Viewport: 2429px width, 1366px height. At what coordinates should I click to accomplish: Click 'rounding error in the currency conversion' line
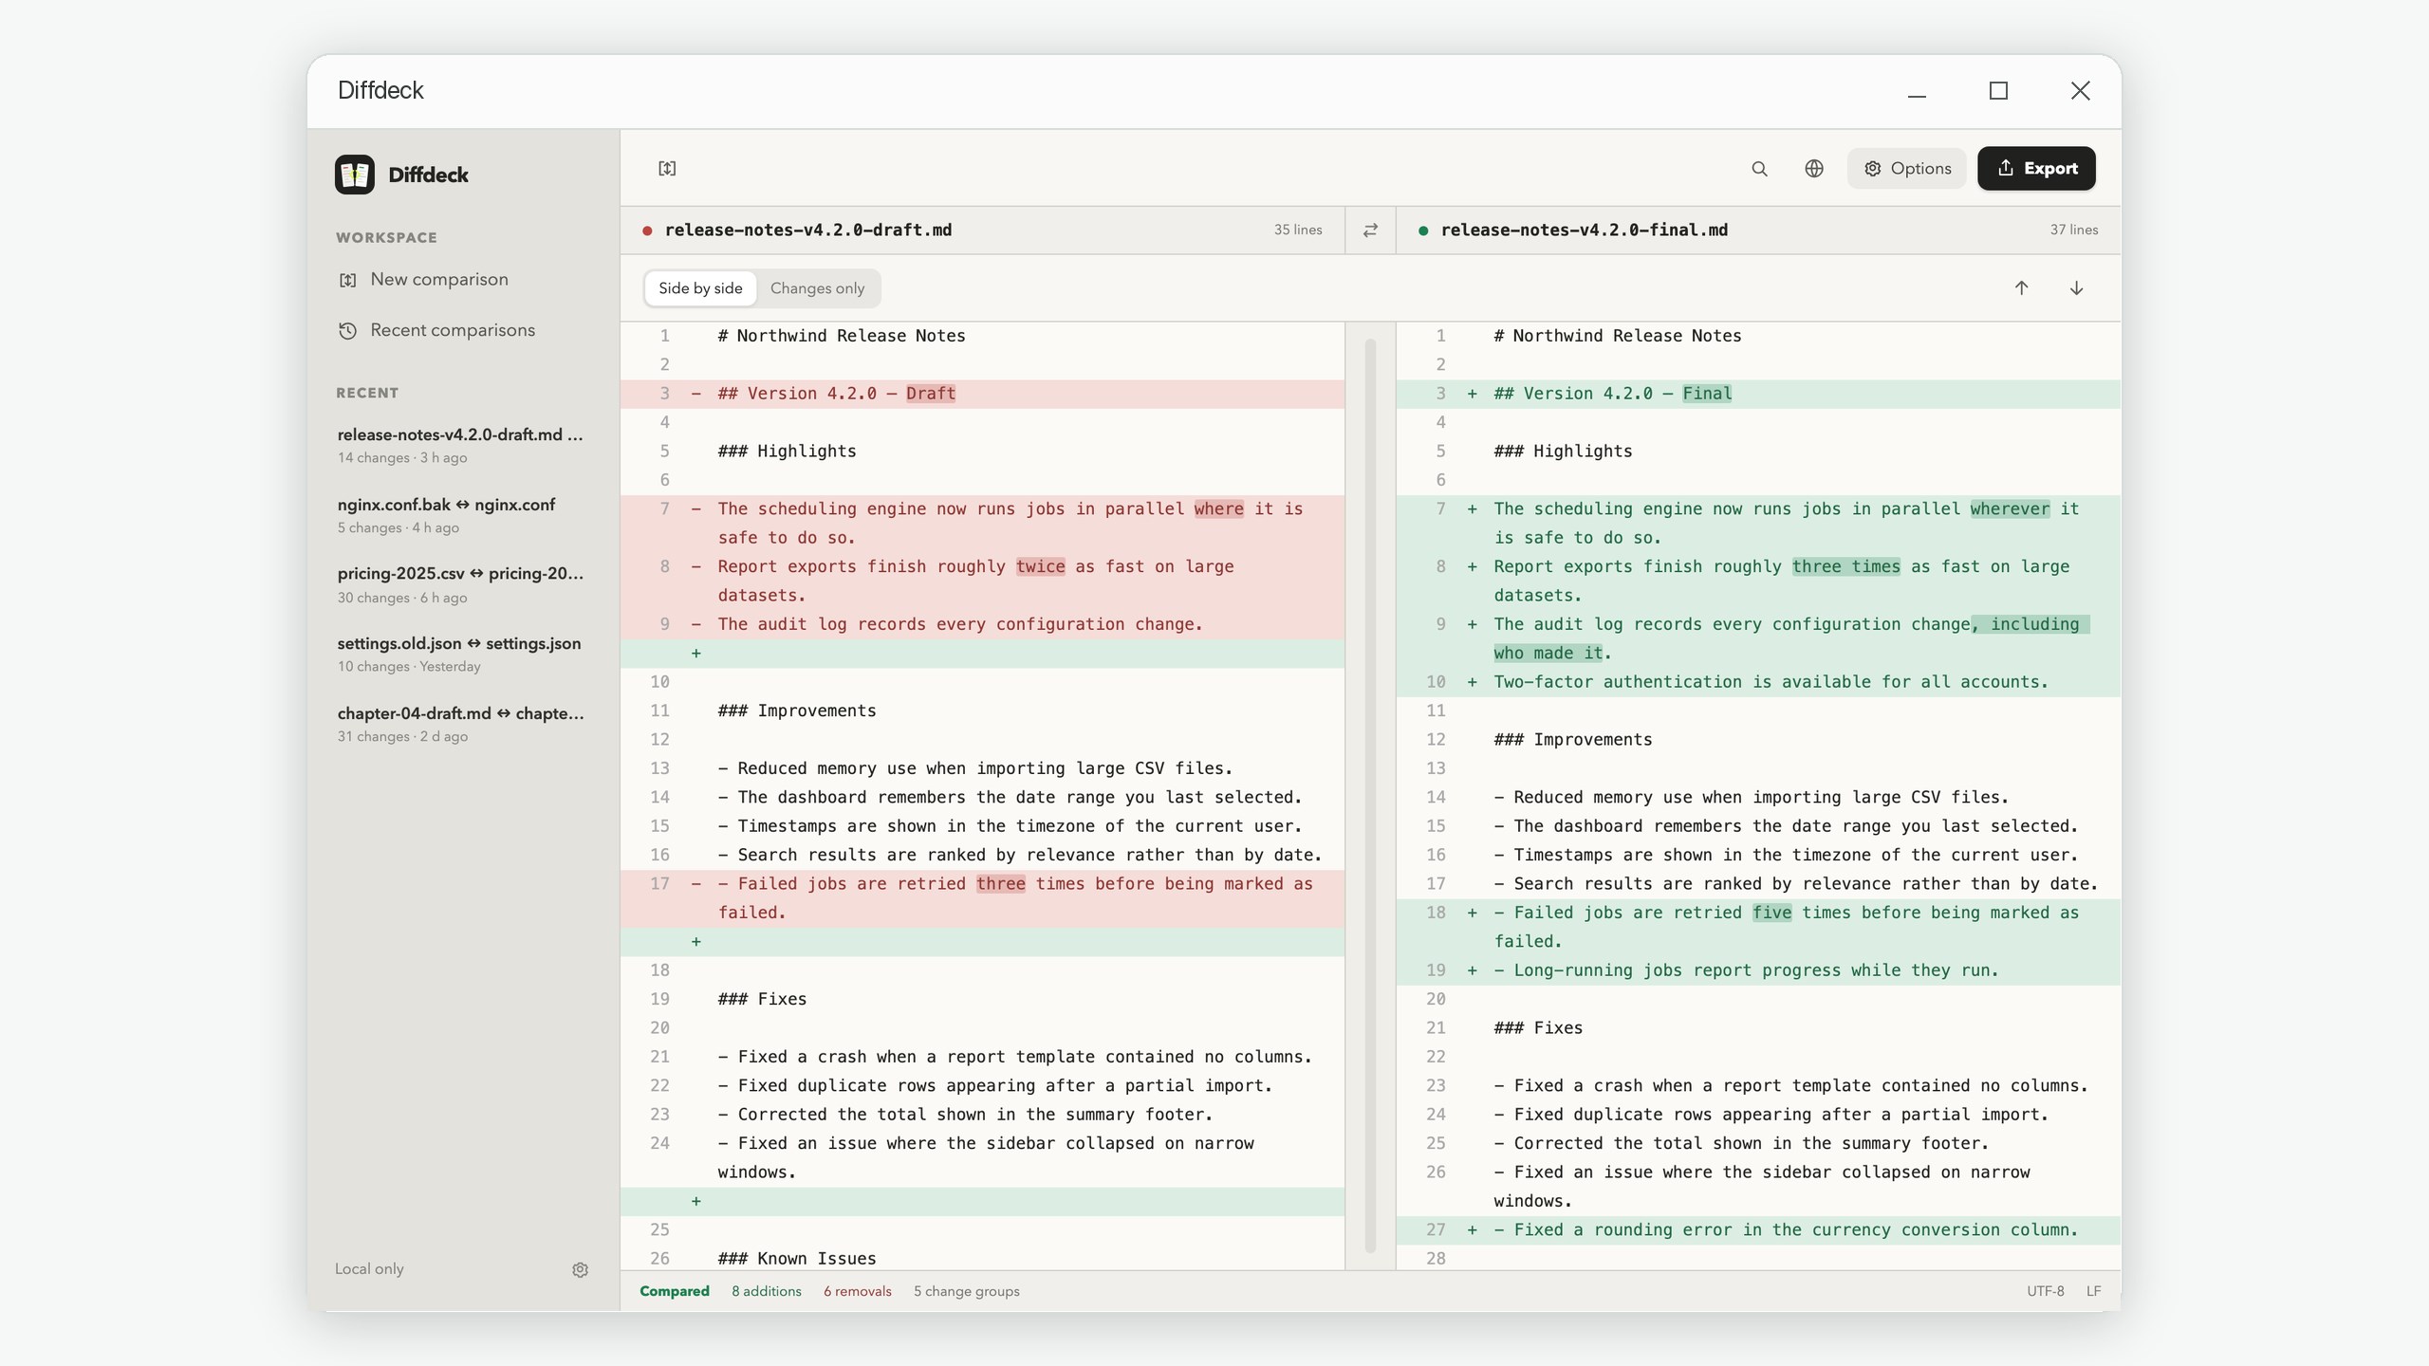1758,1229
